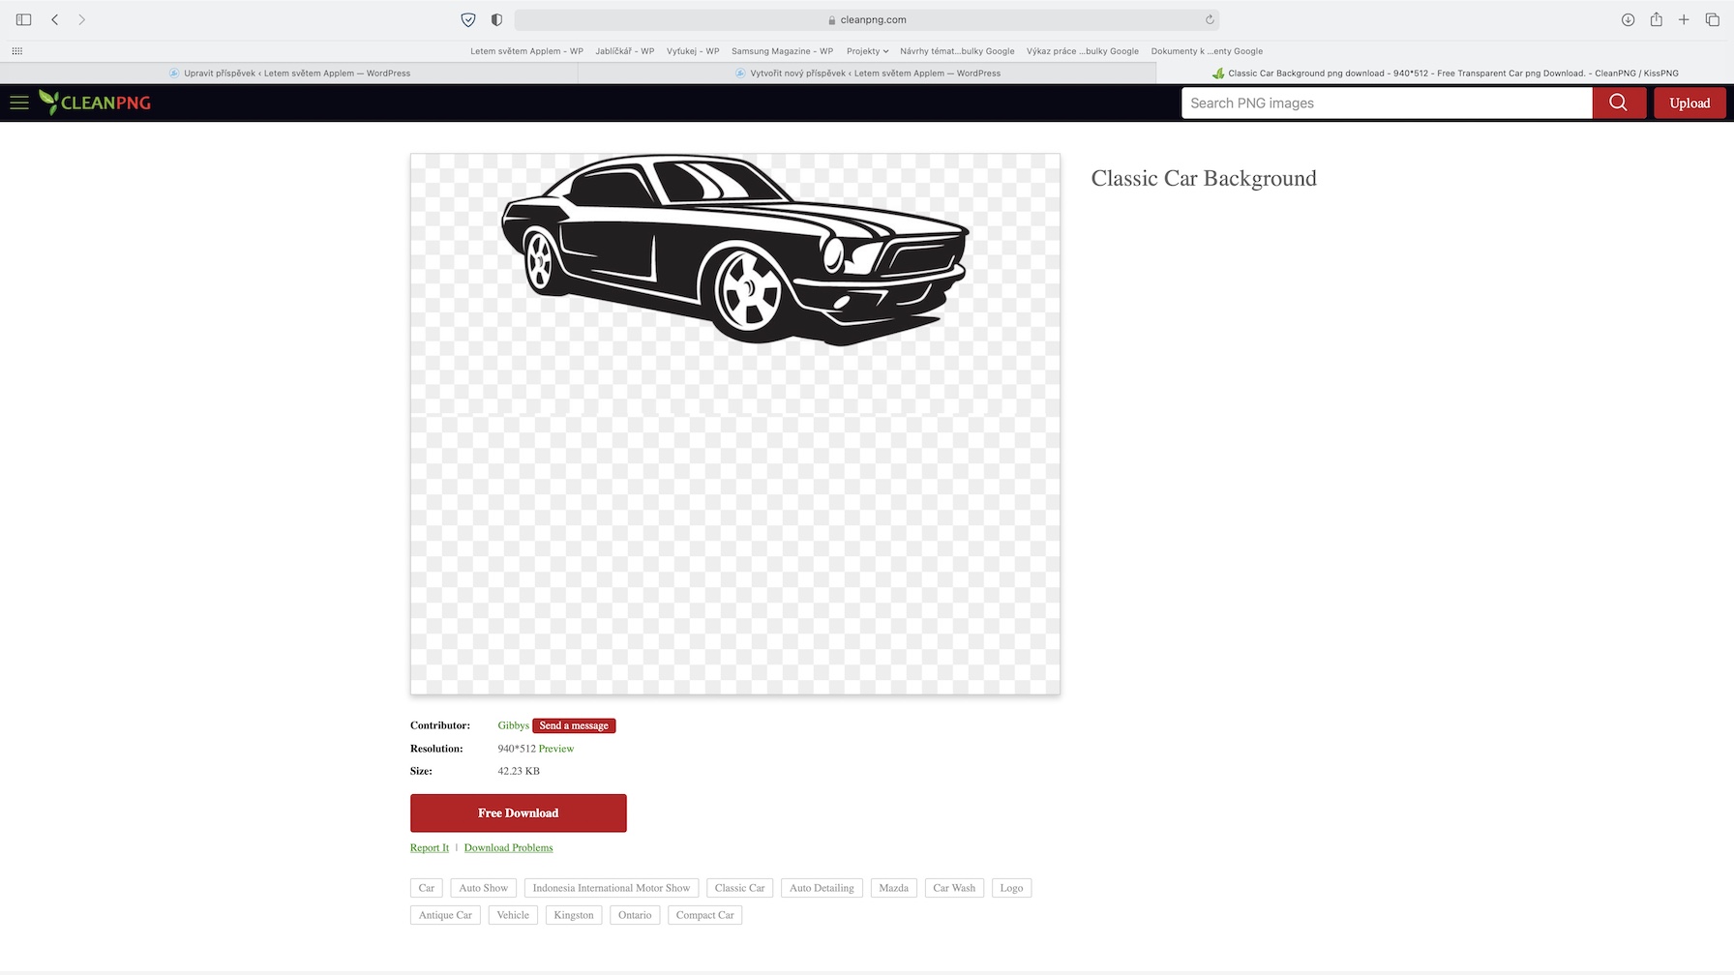The image size is (1734, 975).
Task: Open the Vyfukej - WP bookmark
Action: tap(693, 51)
